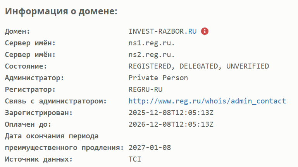Select the ns1.reg.ru. name server value

coord(152,43)
